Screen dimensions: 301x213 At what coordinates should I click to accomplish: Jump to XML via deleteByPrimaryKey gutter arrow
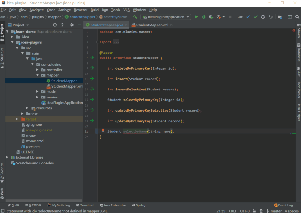pos(92,68)
